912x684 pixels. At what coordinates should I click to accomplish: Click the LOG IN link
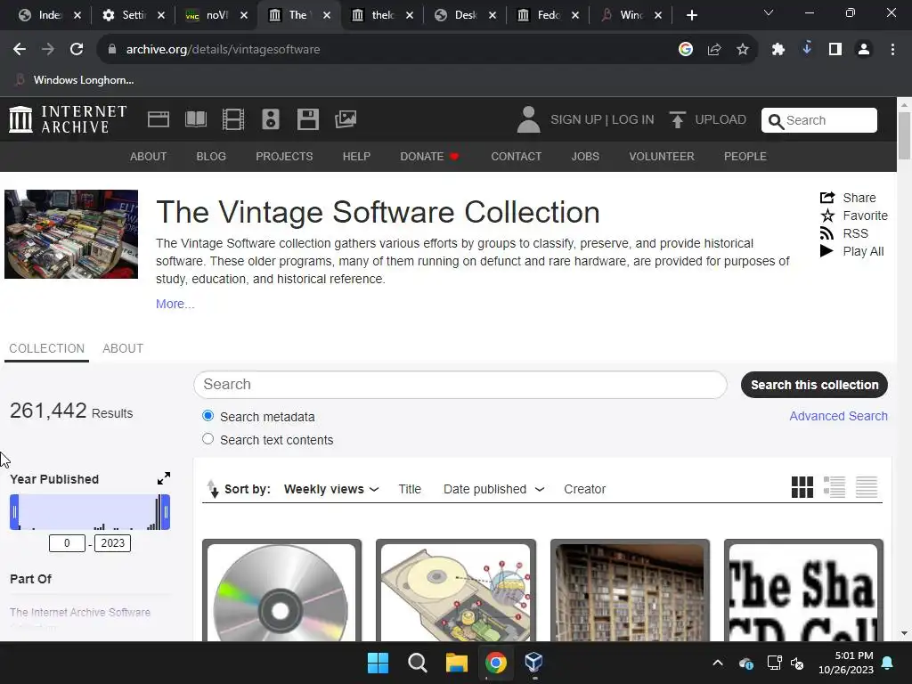pos(633,119)
